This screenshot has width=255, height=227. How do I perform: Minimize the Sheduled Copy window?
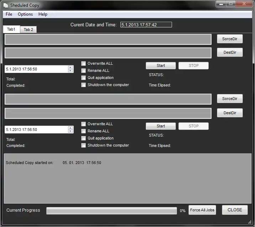pyautogui.click(x=221, y=4)
